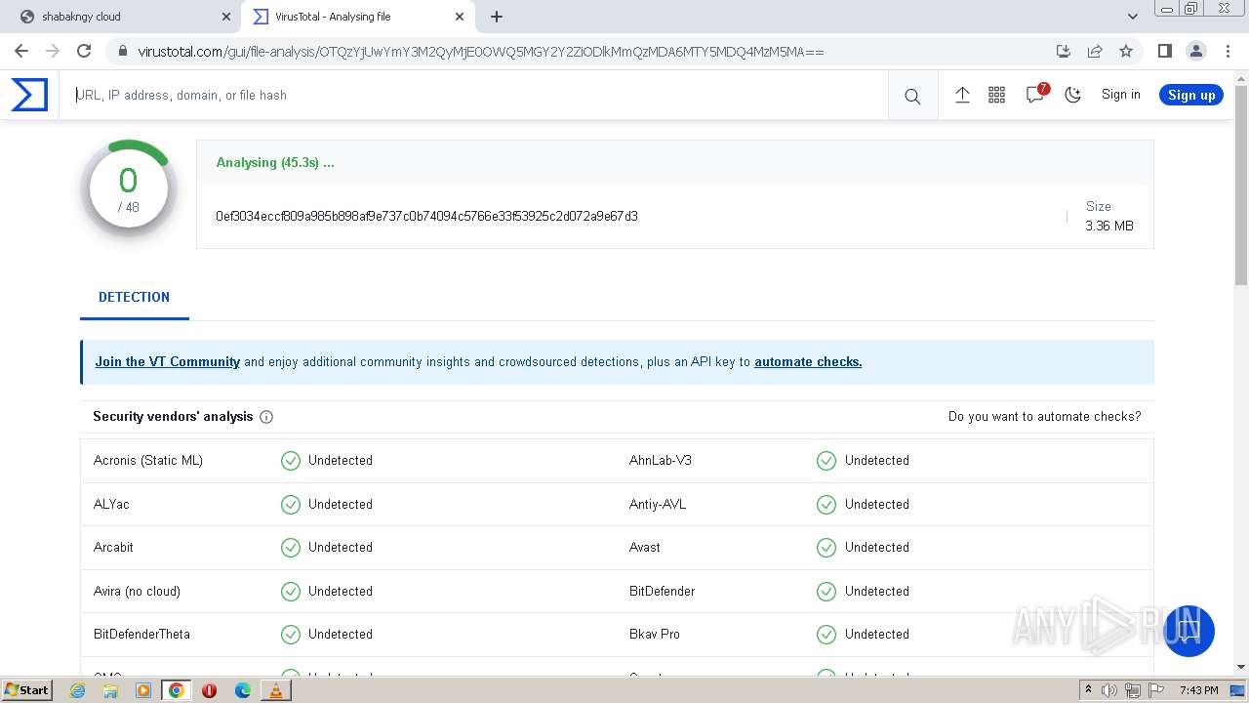Click the Undetected checkmark for AhnLab-V3
Screen dimensions: 1249x703
click(x=826, y=460)
